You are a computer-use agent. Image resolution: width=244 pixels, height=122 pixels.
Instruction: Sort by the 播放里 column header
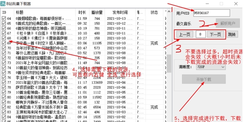(x=97, y=13)
